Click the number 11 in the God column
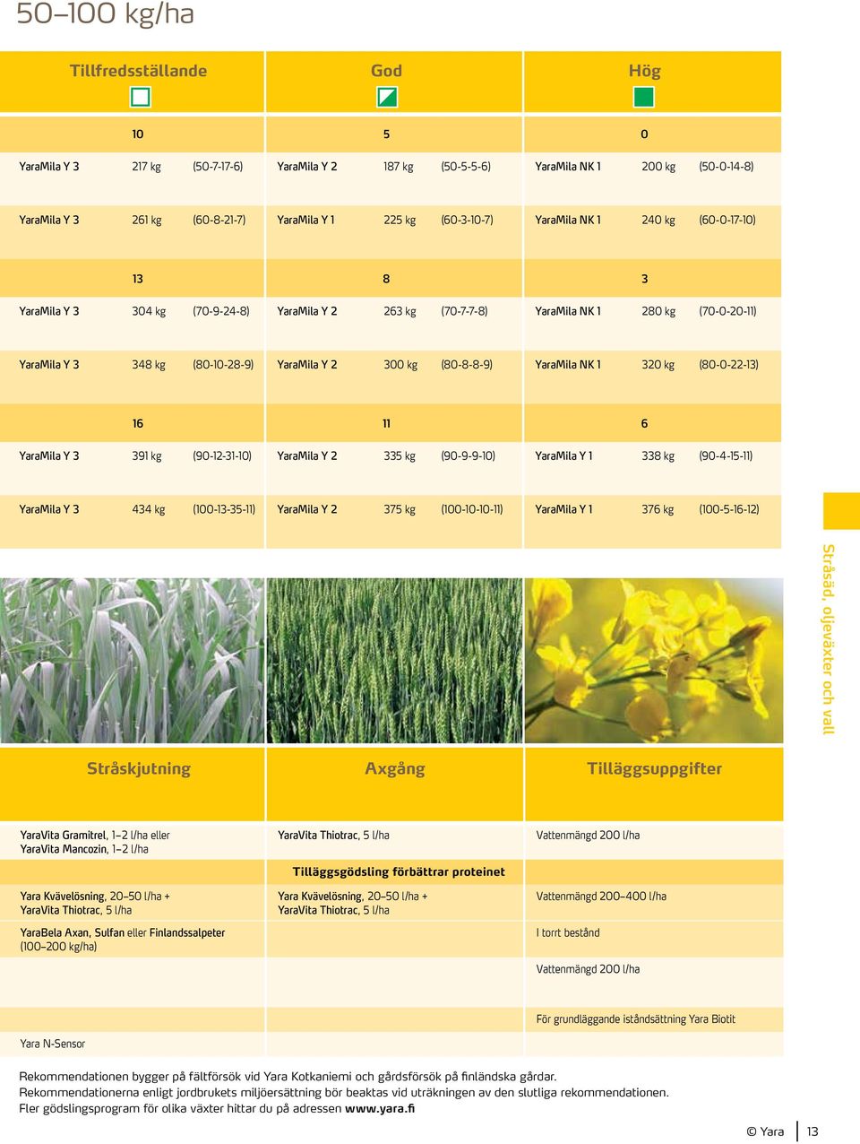 387,424
